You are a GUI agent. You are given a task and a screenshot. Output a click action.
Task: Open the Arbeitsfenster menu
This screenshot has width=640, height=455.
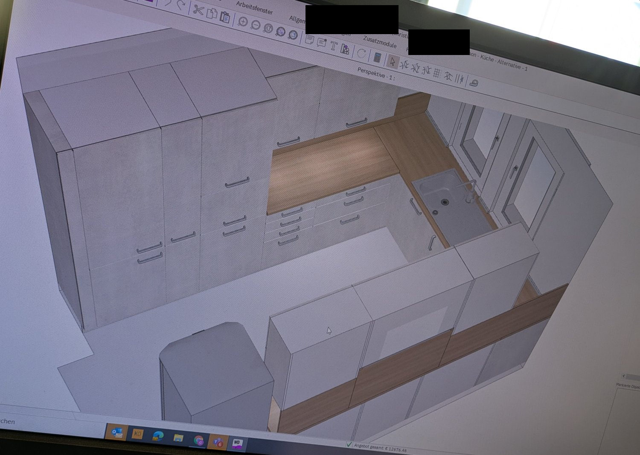(254, 8)
